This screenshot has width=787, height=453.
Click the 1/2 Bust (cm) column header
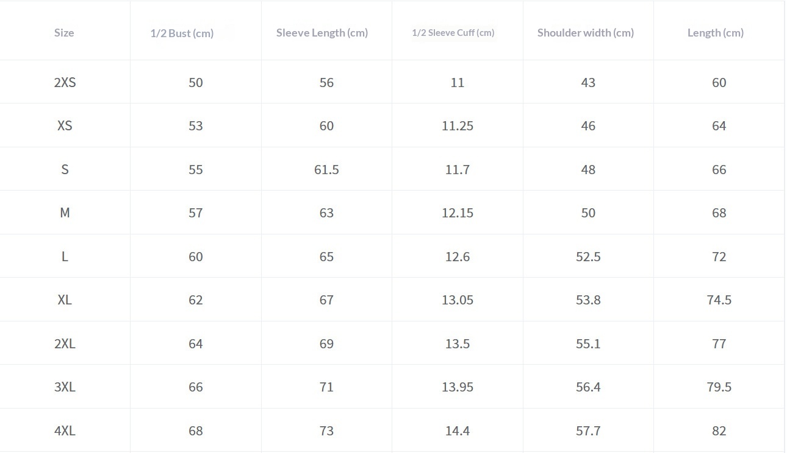[182, 33]
